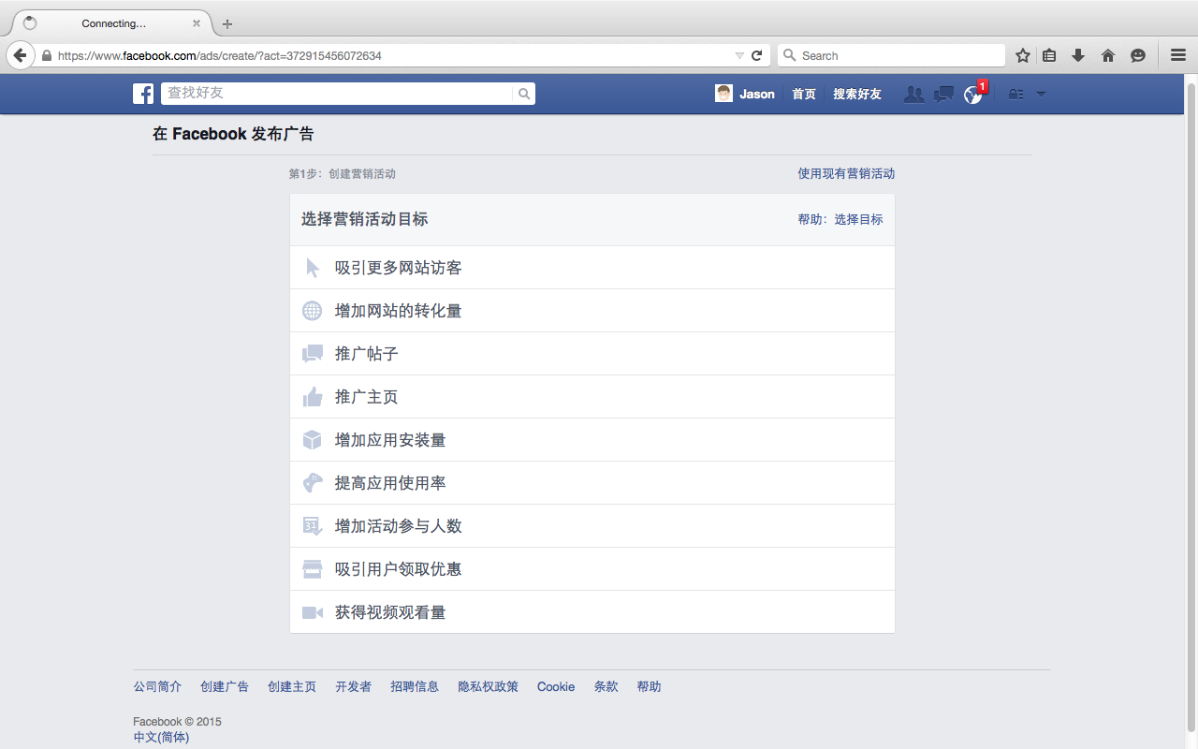This screenshot has height=749, width=1198.
Task: Open the privacy shortcuts lock icon
Action: point(1015,94)
